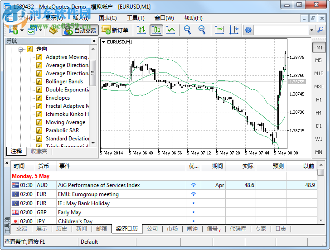330x250 pixels.
Task: Select Moving Average indicator
Action: click(x=65, y=122)
